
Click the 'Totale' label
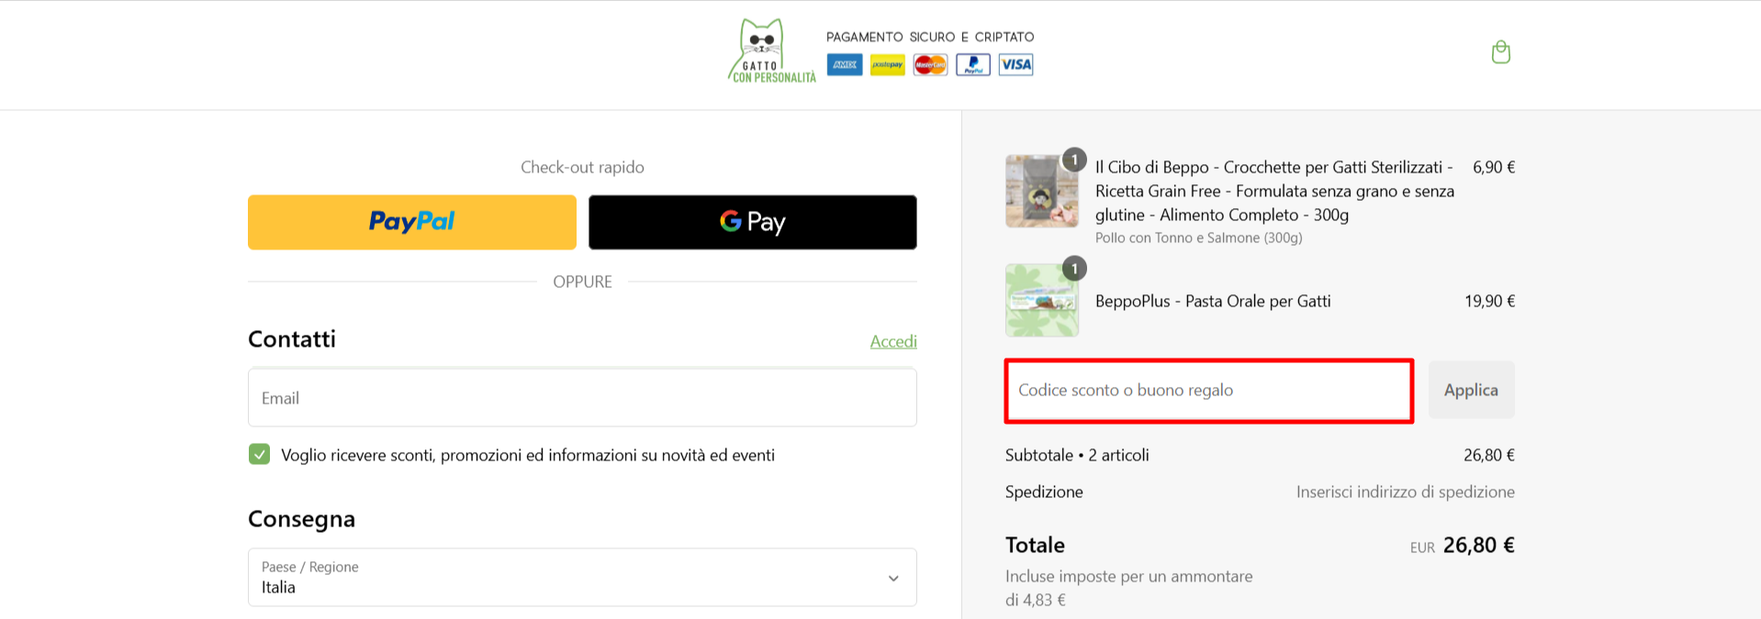click(1035, 545)
